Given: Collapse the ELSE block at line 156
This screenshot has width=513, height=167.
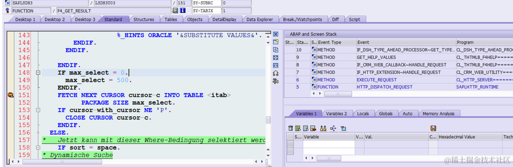Looking at the screenshot, I should (x=38, y=132).
